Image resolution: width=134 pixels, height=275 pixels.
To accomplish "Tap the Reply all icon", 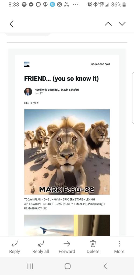I will pyautogui.click(x=41, y=244).
